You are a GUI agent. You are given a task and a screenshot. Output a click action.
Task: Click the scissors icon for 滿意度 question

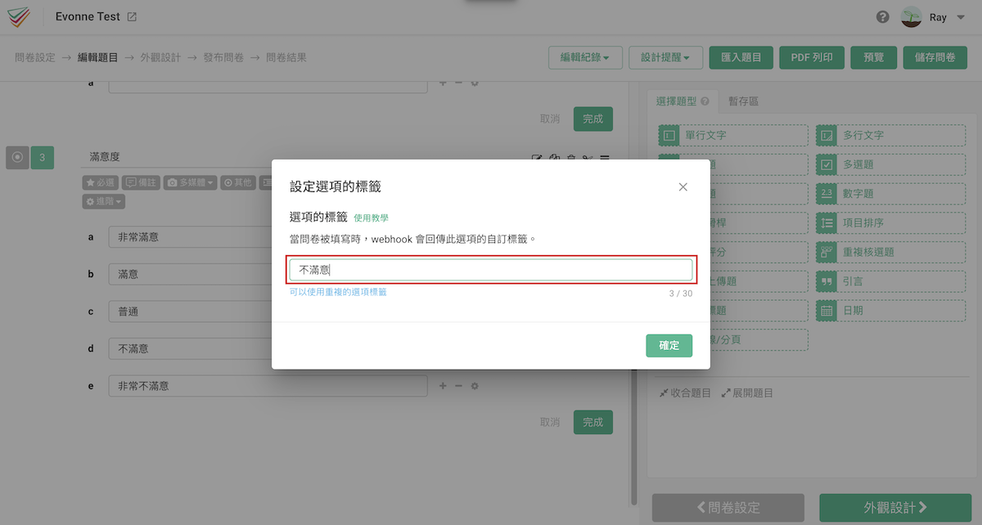[x=588, y=158]
